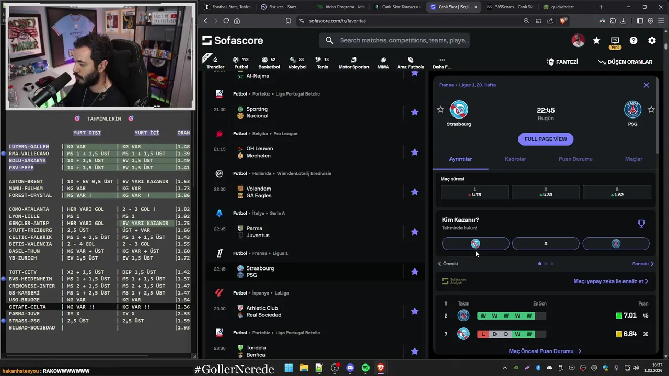669x376 pixels.
Task: Vote for PSG to win
Action: point(616,243)
